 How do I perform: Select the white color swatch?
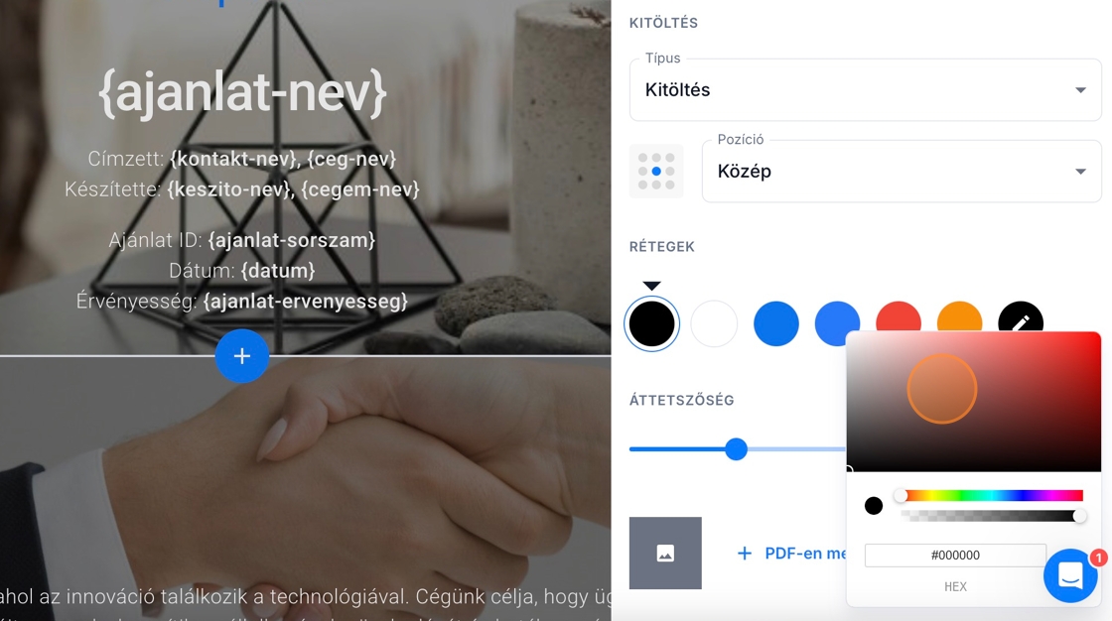pyautogui.click(x=714, y=324)
